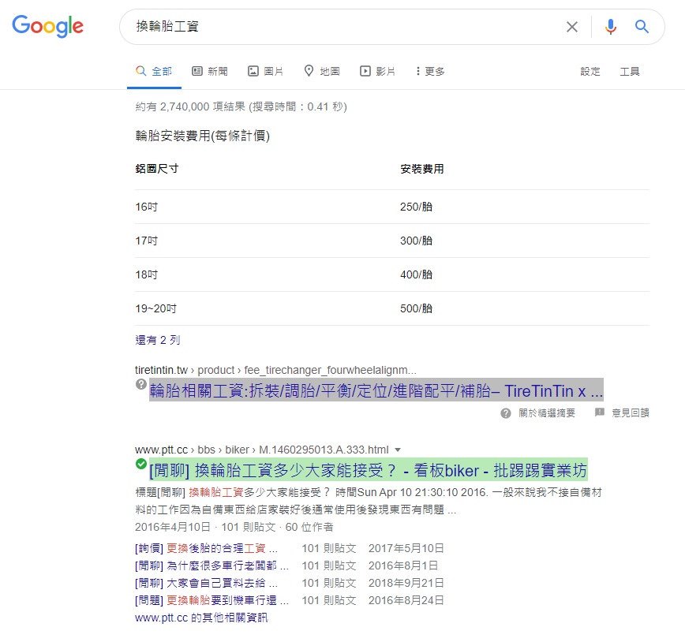The image size is (685, 642).
Task: Click www.ptt.cc 的其他相關資訊 link
Action: [x=201, y=618]
